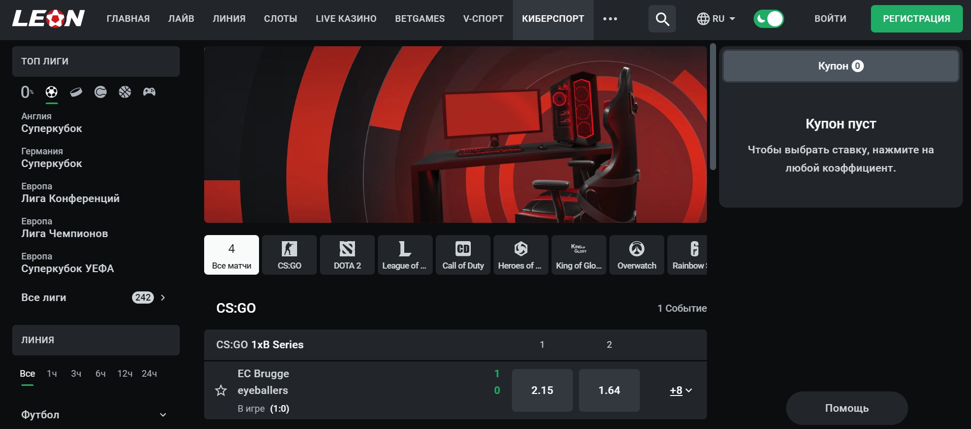The image size is (971, 429).
Task: Click the vertical scrollbar beside banner
Action: tap(713, 107)
